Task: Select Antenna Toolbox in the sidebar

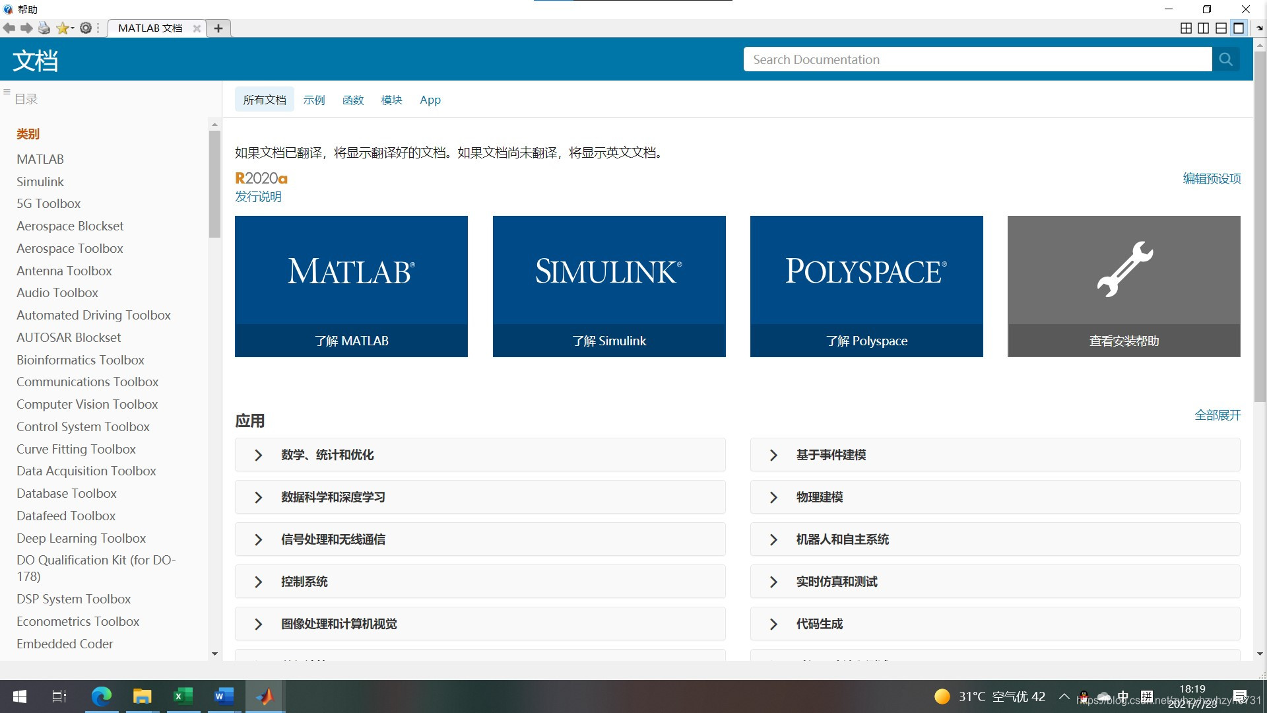Action: [x=64, y=271]
